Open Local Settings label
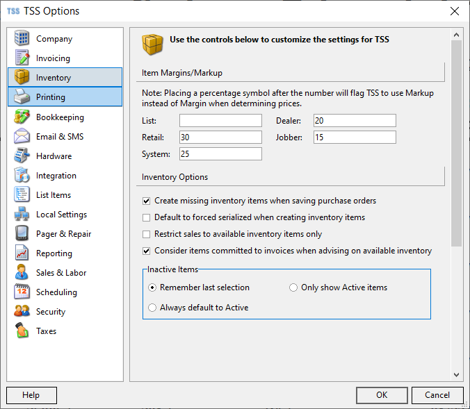This screenshot has height=409, width=470. [x=61, y=215]
